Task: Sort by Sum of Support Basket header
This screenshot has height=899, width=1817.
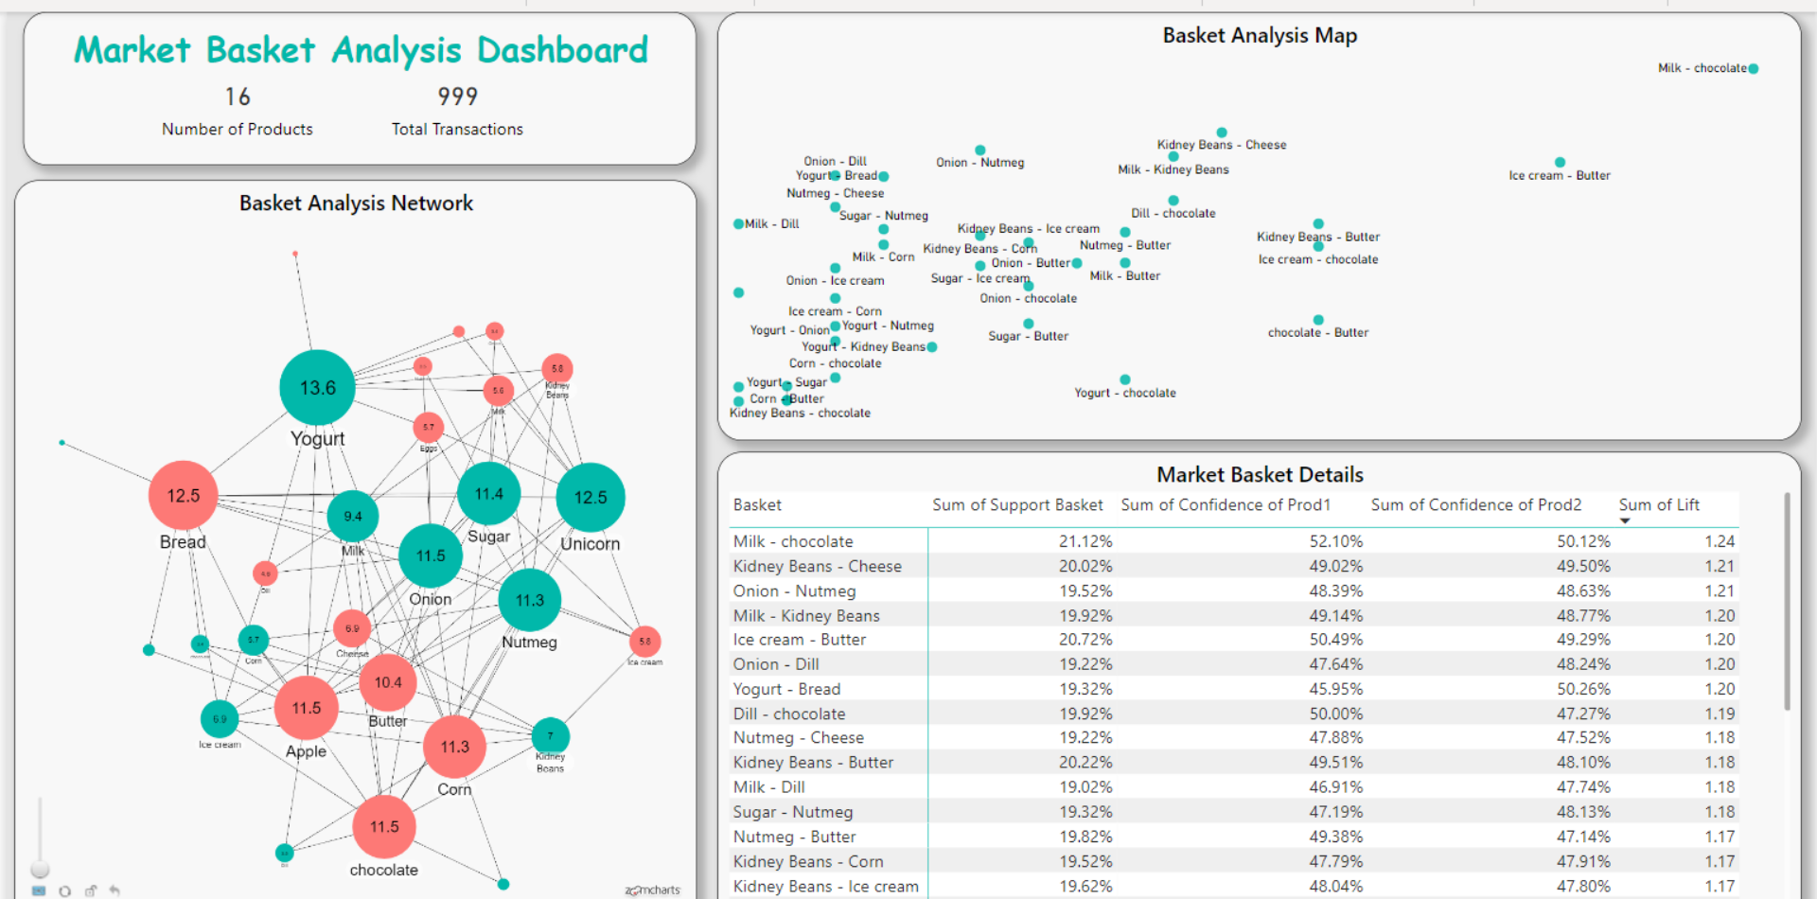Action: coord(1016,505)
